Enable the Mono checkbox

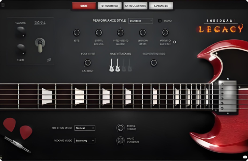tap(160, 21)
